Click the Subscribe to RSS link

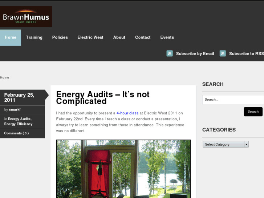point(247,53)
